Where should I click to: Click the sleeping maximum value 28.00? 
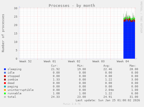coord(134,69)
